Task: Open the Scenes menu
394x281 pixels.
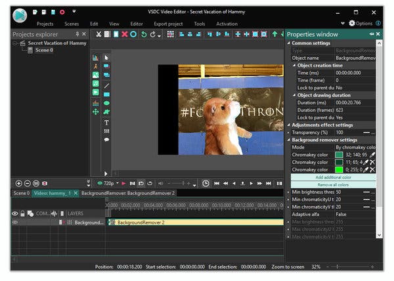Action: tap(72, 24)
